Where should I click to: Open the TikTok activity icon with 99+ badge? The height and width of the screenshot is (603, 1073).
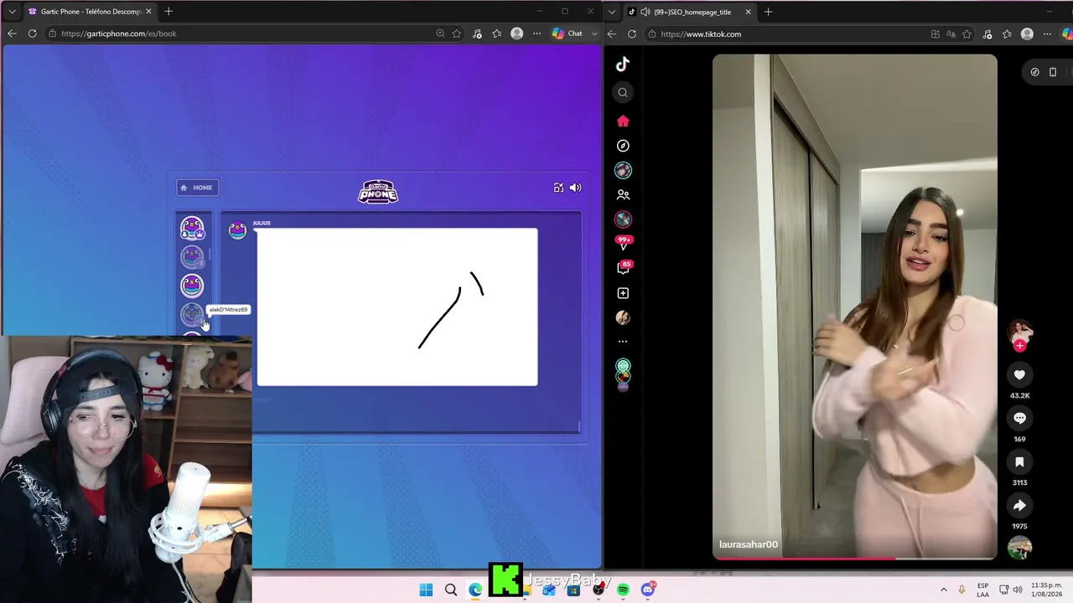(x=624, y=243)
